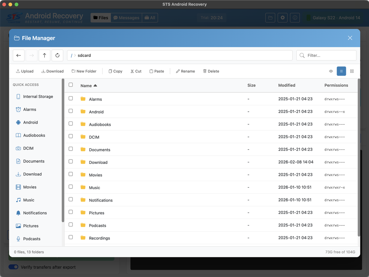Viewport: 369px width, 277px height.
Task: Create a New Folder
Action: coord(84,71)
